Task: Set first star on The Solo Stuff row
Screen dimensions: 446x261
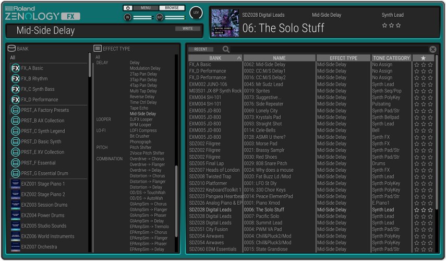Action: (x=416, y=210)
